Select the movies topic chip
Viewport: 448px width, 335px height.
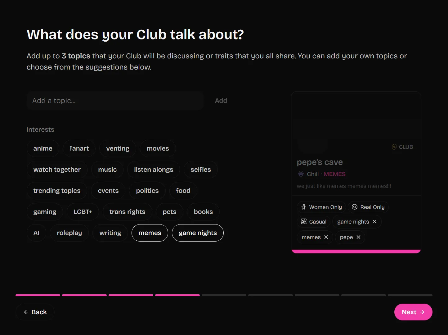coord(158,148)
